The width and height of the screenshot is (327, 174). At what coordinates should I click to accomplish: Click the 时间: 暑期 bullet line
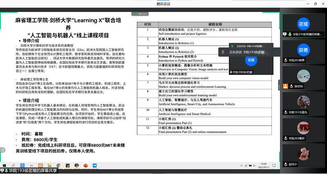click(29, 134)
